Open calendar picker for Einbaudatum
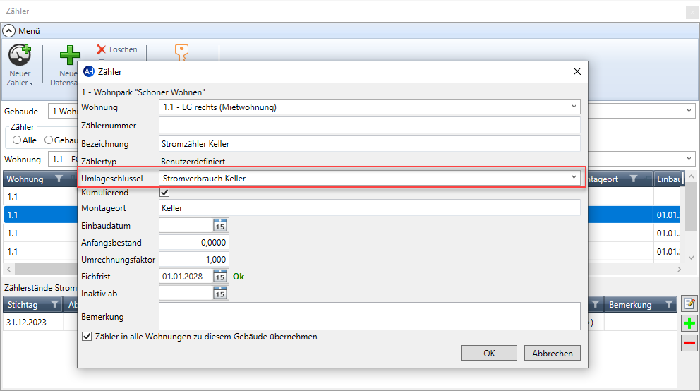This screenshot has width=700, height=391. pyautogui.click(x=220, y=225)
